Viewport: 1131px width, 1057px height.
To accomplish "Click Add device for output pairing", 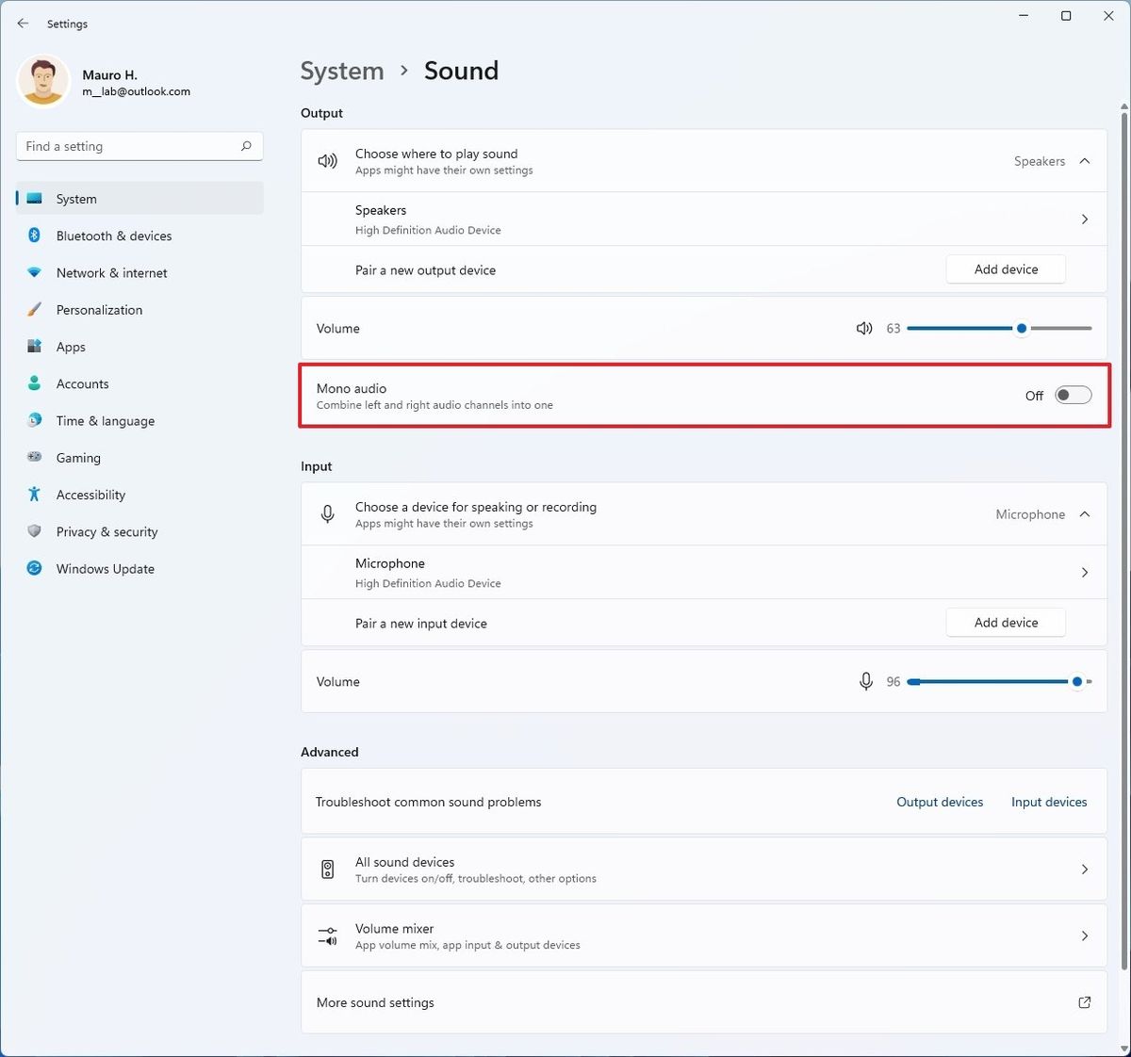I will tap(1006, 269).
